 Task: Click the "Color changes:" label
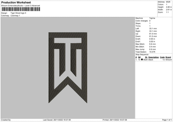coord(142,21)
